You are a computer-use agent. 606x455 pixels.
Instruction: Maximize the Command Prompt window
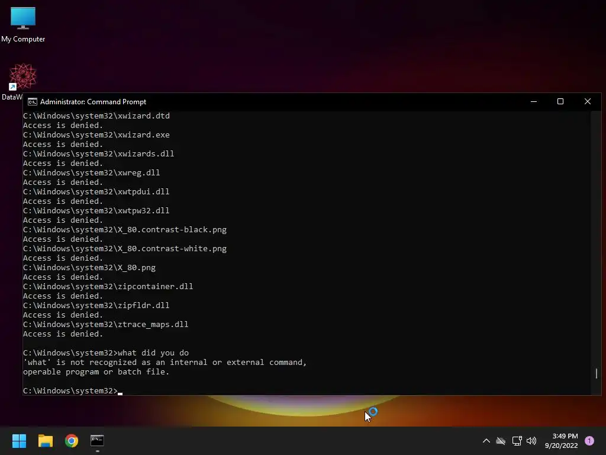tap(560, 102)
